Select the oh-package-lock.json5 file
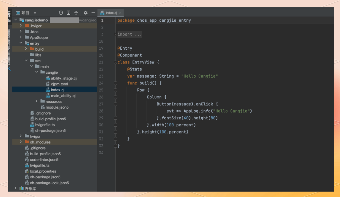Screen dimensions: 340x197 pyautogui.click(x=47, y=183)
